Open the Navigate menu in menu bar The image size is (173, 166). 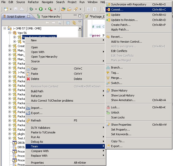tap(47, 2)
